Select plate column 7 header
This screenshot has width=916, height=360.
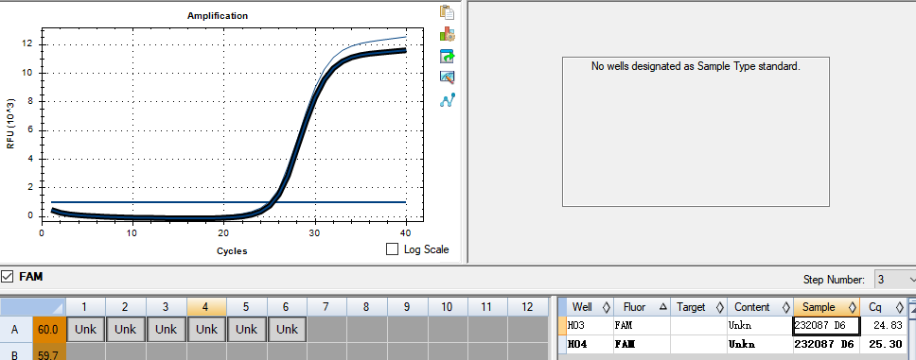click(x=326, y=306)
